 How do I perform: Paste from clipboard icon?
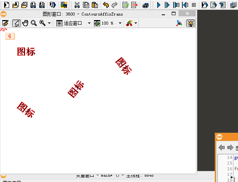[95, 5]
